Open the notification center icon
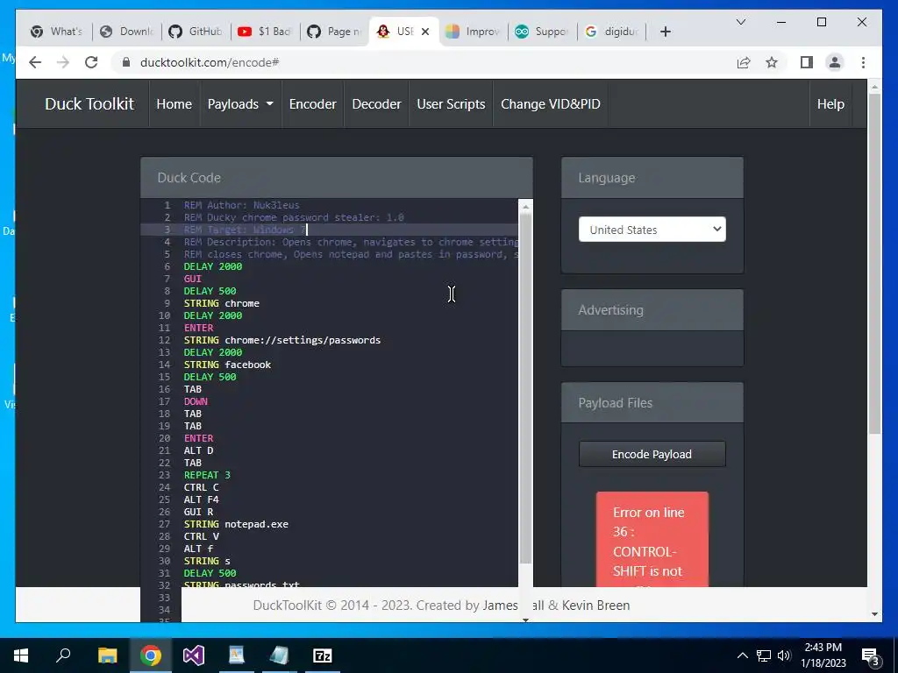This screenshot has width=898, height=673. point(871,655)
